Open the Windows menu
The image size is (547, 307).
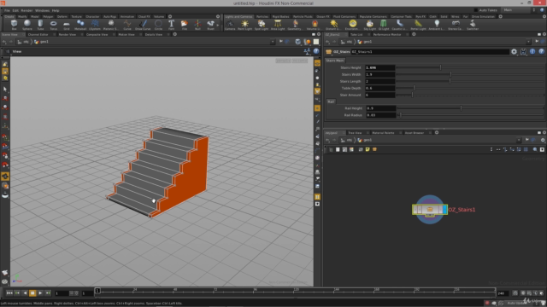42,10
